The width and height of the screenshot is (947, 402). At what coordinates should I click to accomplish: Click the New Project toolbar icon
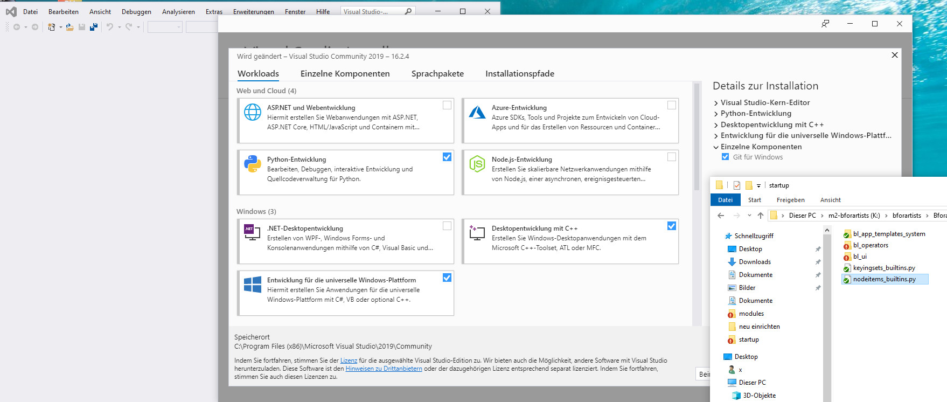[x=51, y=27]
